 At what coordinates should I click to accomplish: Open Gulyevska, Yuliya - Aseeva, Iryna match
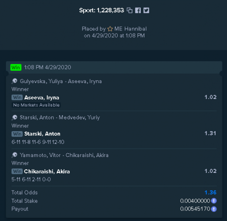click(x=61, y=81)
